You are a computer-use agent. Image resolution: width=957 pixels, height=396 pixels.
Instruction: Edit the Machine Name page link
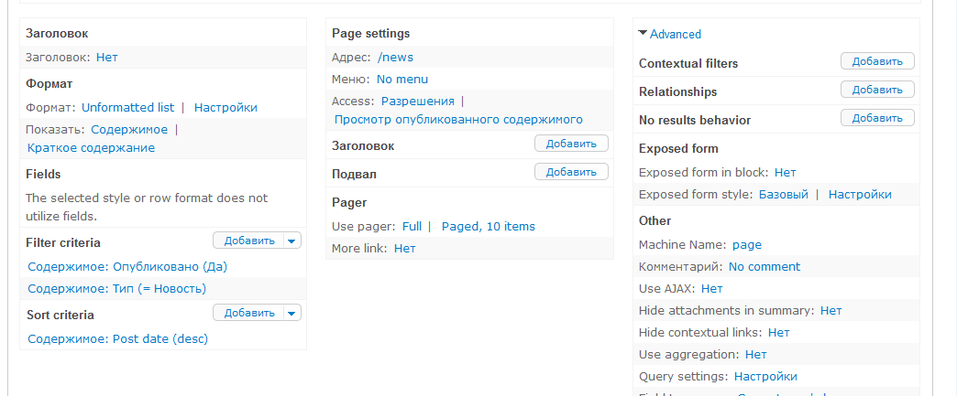746,244
